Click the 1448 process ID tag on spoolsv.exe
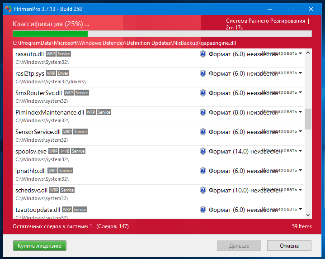Screen dimensions: 325x259 tap(65, 151)
